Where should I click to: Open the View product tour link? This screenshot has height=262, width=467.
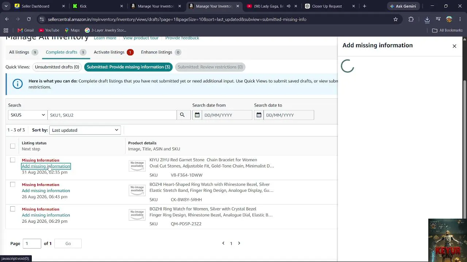[141, 38]
